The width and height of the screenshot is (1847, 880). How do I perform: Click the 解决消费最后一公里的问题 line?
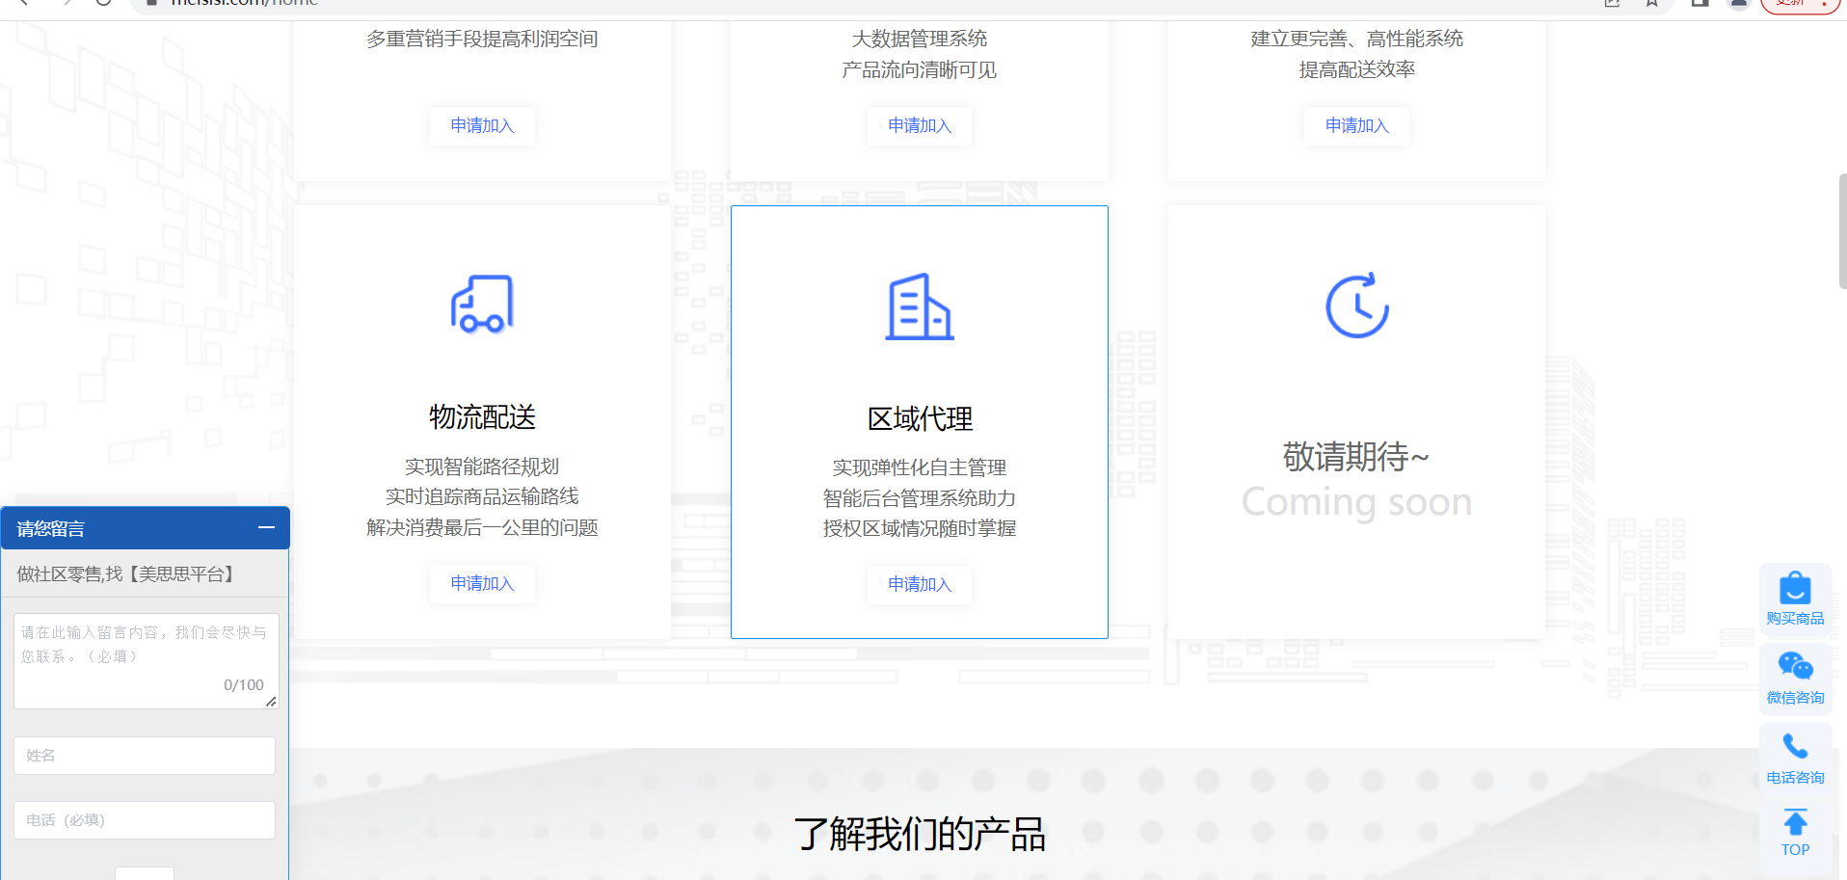482,527
